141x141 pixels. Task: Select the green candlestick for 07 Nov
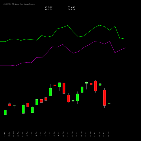23,109
